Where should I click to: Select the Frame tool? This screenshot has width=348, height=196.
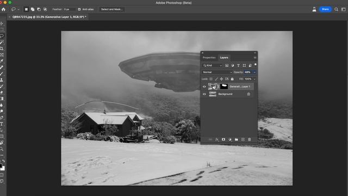[x=2, y=54]
